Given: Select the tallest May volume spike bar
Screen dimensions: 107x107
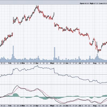Looking at the screenshot, I should tap(55, 55).
